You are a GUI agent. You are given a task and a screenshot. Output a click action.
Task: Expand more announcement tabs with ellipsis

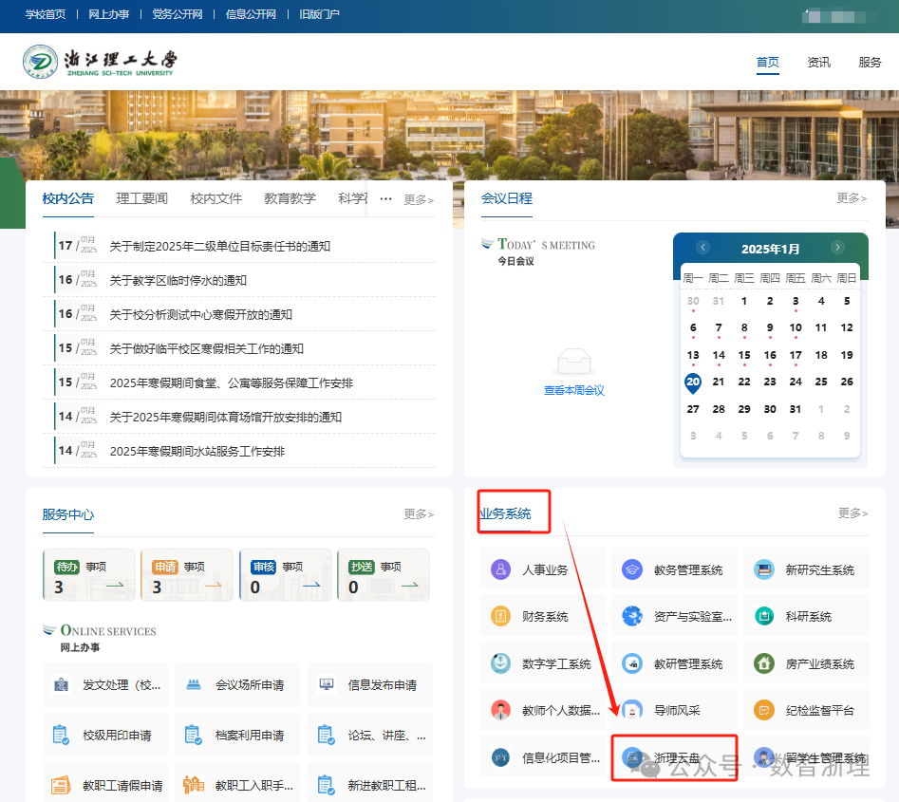tap(385, 198)
